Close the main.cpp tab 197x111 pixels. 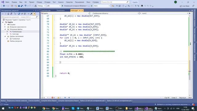(x=82, y=10)
